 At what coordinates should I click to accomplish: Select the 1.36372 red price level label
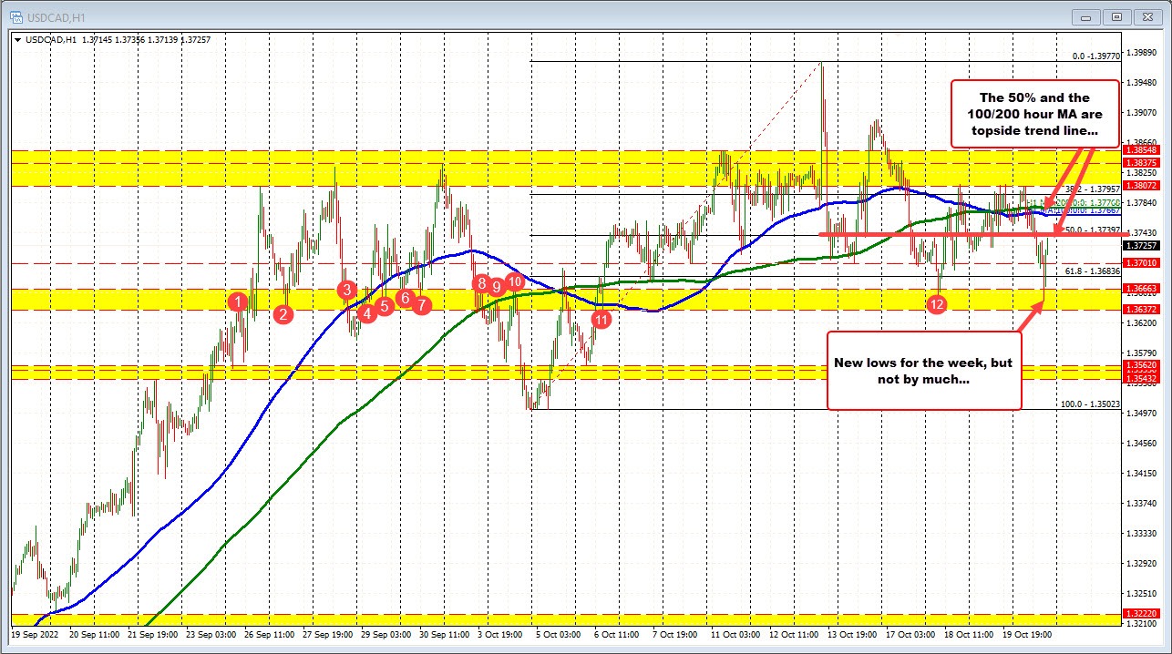(1143, 310)
